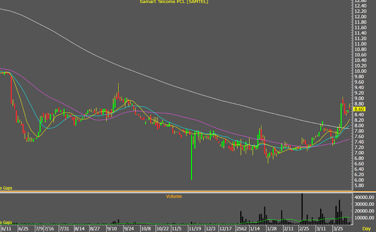Viewport: 376px width, 232px height.
Task: Click the 10.60 price axis value
Action: tap(360, 55)
